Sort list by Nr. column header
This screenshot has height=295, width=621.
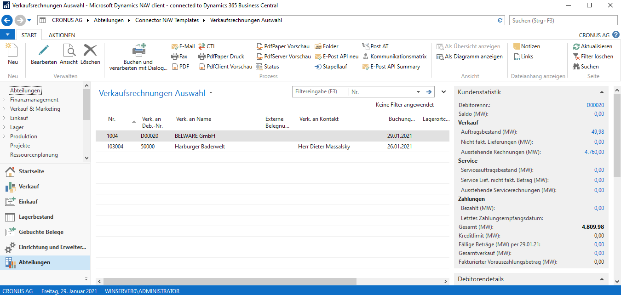[112, 119]
